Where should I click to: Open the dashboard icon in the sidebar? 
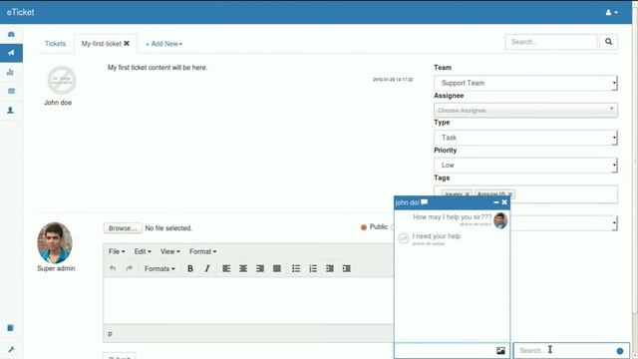(11, 34)
